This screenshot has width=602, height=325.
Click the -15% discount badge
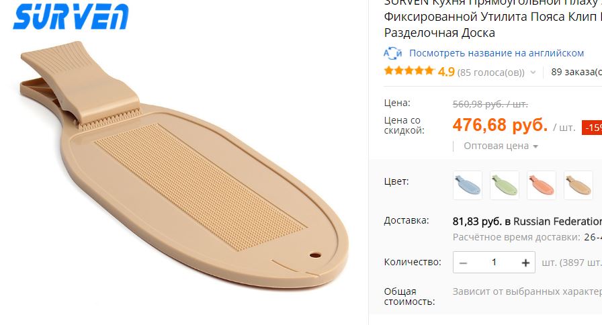(592, 128)
